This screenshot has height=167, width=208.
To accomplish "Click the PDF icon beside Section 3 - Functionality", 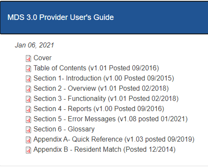I will point(28,99).
